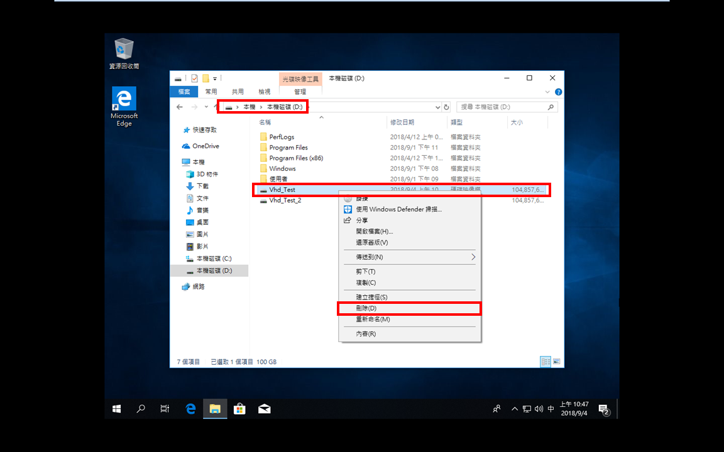Viewport: 724px width, 452px height.
Task: Open 快速存取 in the navigation pane
Action: pos(204,130)
